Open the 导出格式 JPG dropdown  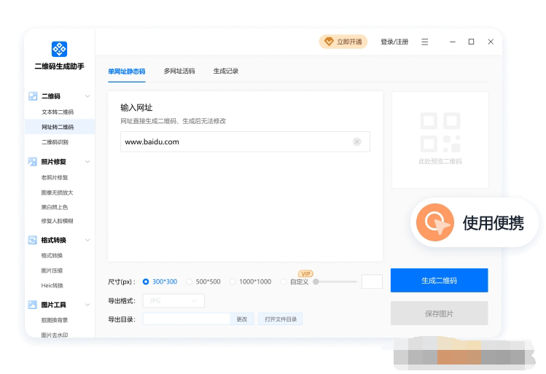(173, 301)
